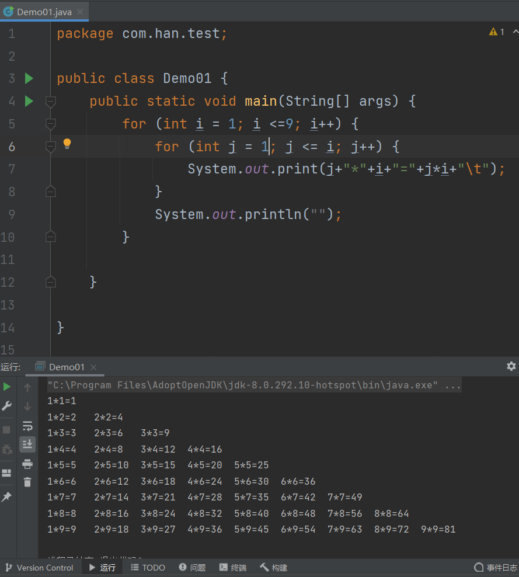
Task: Open the 运行 tool window button
Action: pos(103,568)
